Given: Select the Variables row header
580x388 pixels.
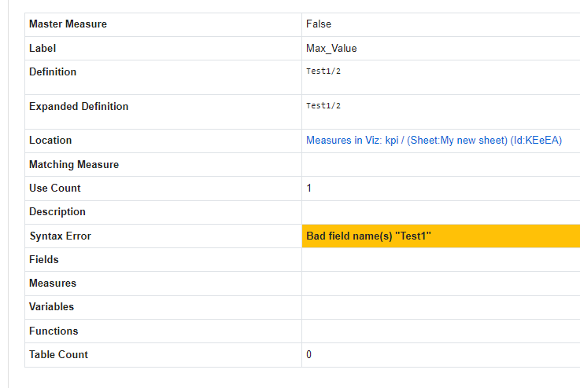Looking at the screenshot, I should pyautogui.click(x=52, y=307).
